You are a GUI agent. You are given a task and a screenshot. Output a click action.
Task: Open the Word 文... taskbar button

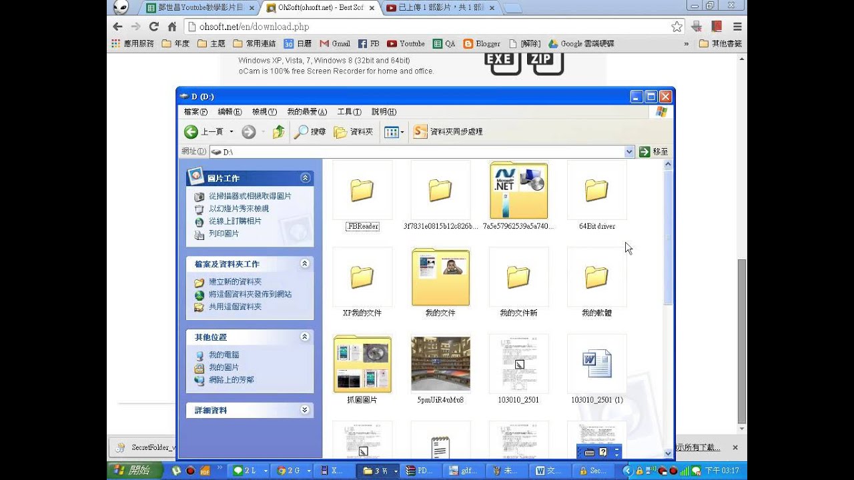(551, 470)
